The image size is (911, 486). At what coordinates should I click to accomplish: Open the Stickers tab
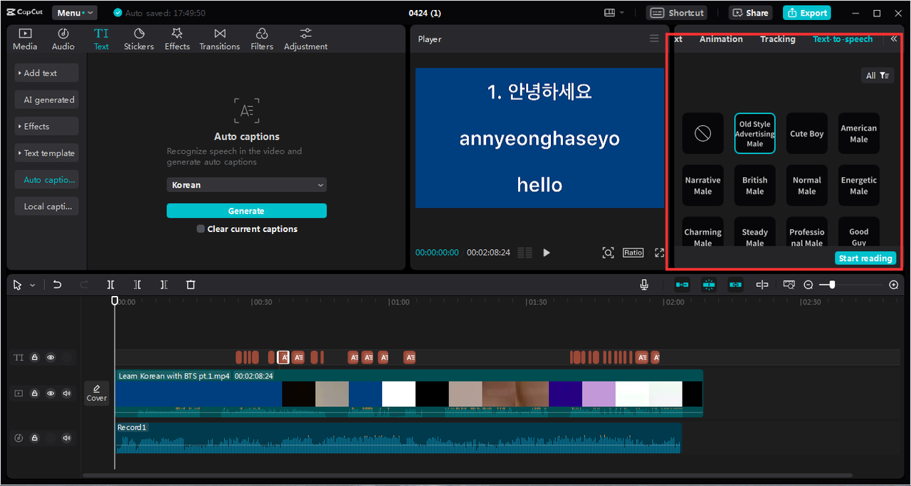point(139,39)
